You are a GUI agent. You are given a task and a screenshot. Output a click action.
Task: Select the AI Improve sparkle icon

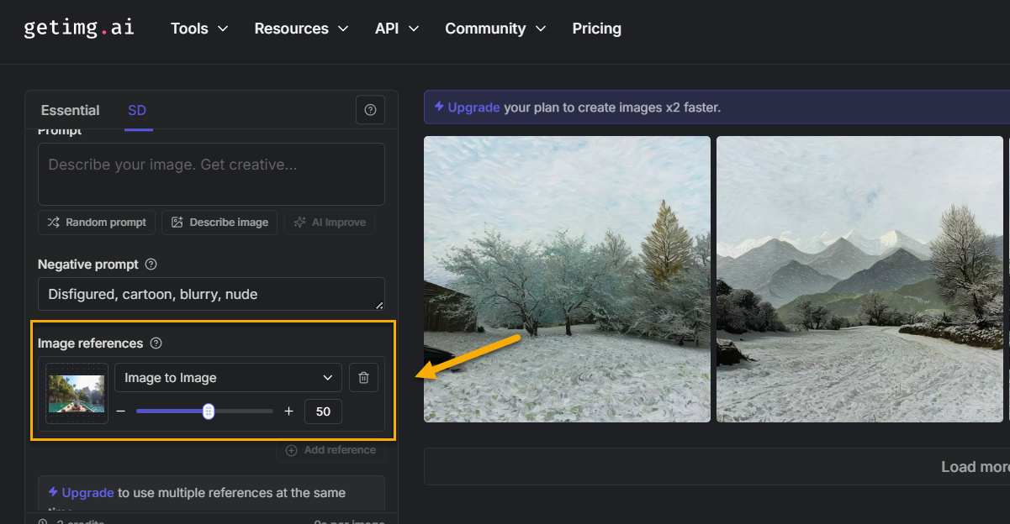(x=299, y=222)
